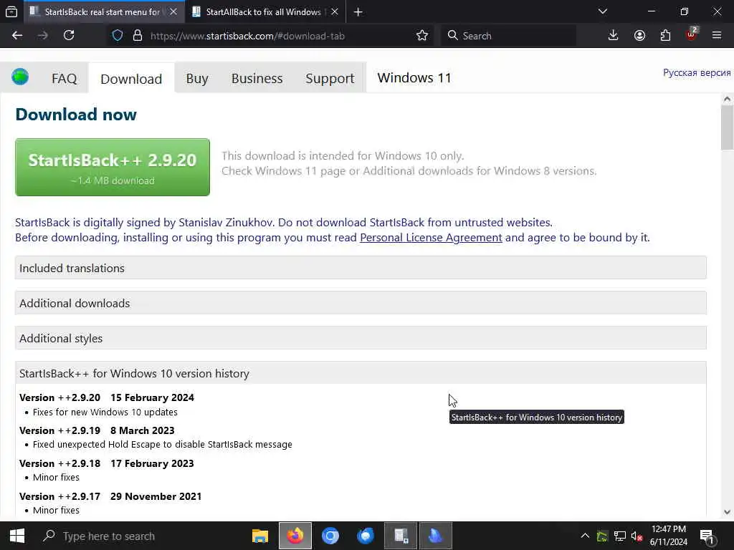The height and width of the screenshot is (550, 734).
Task: Open the notification center icon
Action: [x=706, y=536]
